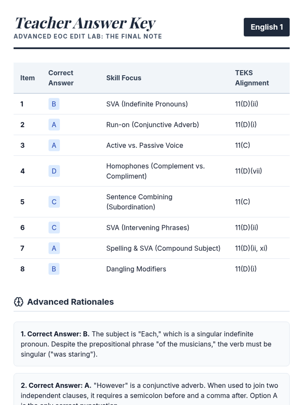Screen dimensions: 303x405
Task: Click answer badge B for item 8
Action: coord(54,269)
